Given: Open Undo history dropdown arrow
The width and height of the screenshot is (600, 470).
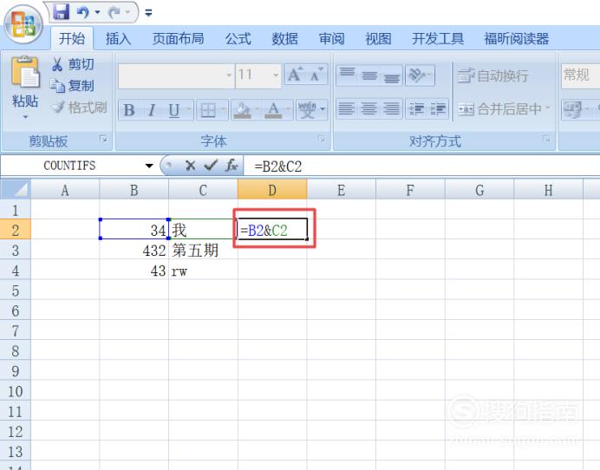Looking at the screenshot, I should click(97, 12).
